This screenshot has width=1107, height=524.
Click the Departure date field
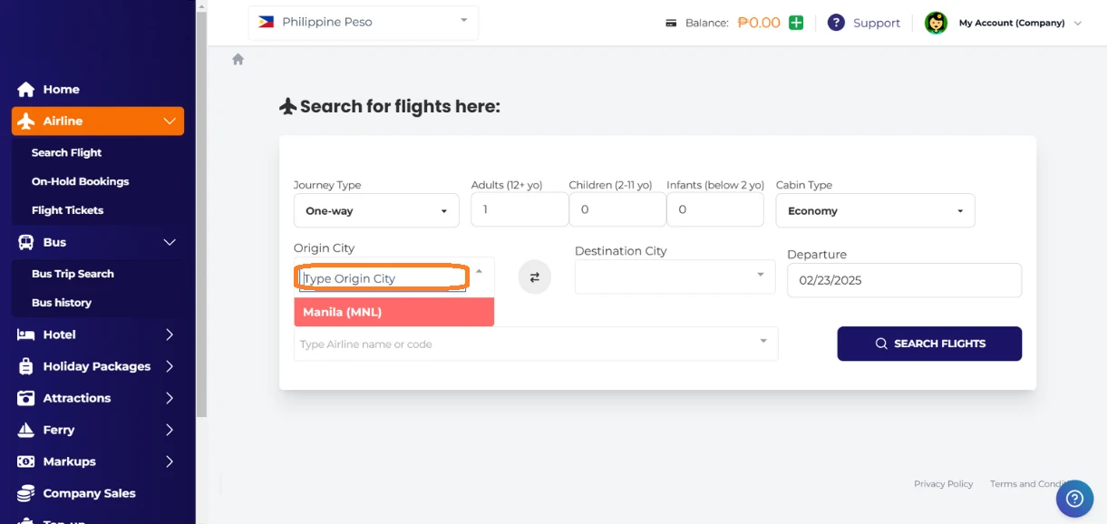tap(903, 280)
